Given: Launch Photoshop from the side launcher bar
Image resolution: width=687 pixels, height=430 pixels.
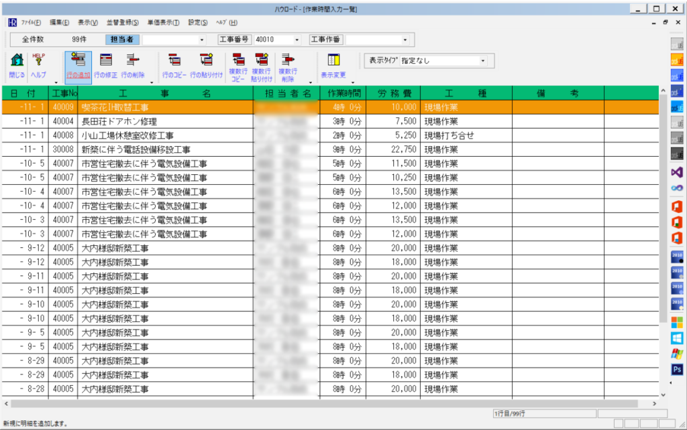Looking at the screenshot, I should pyautogui.click(x=677, y=369).
